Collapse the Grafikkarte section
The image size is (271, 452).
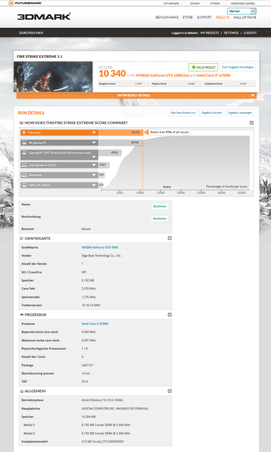[x=169, y=238]
